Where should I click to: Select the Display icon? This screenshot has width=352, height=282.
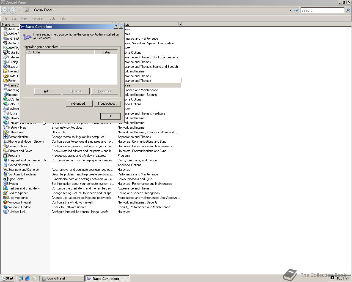5,62
